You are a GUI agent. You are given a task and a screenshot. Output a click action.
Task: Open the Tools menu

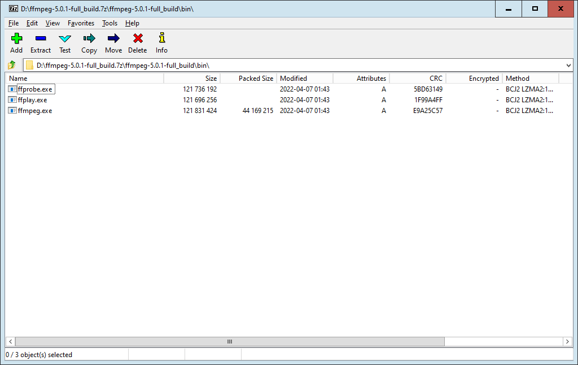(110, 23)
